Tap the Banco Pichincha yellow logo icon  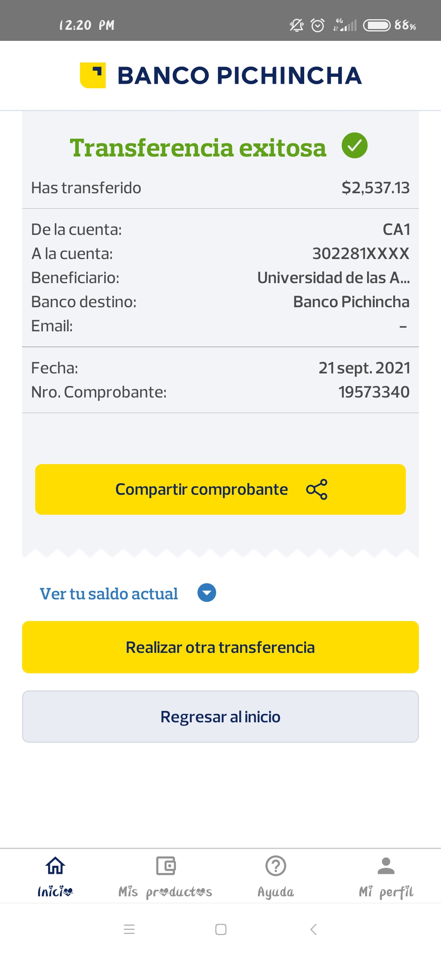pyautogui.click(x=93, y=75)
